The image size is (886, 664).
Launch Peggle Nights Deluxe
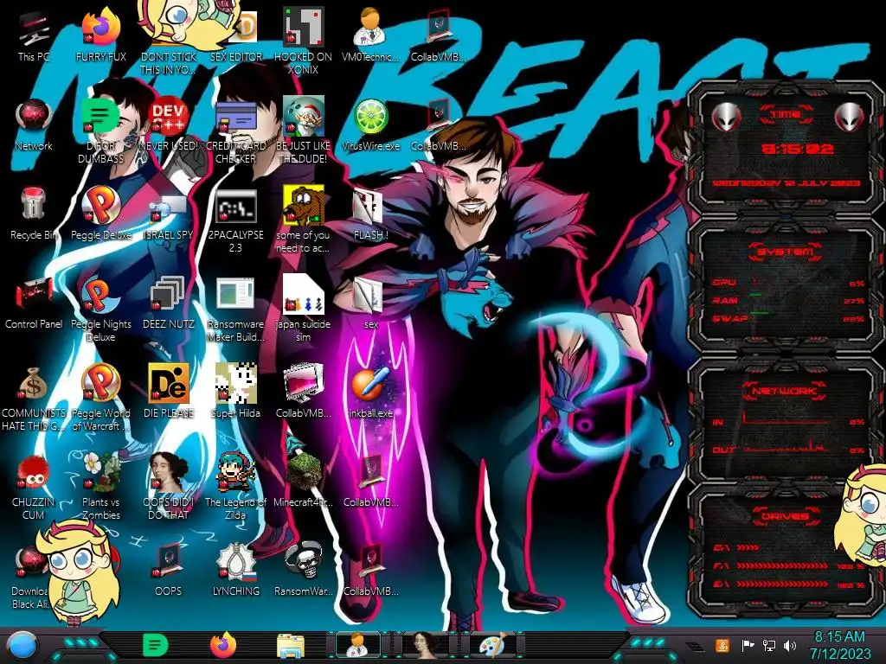coord(101,310)
